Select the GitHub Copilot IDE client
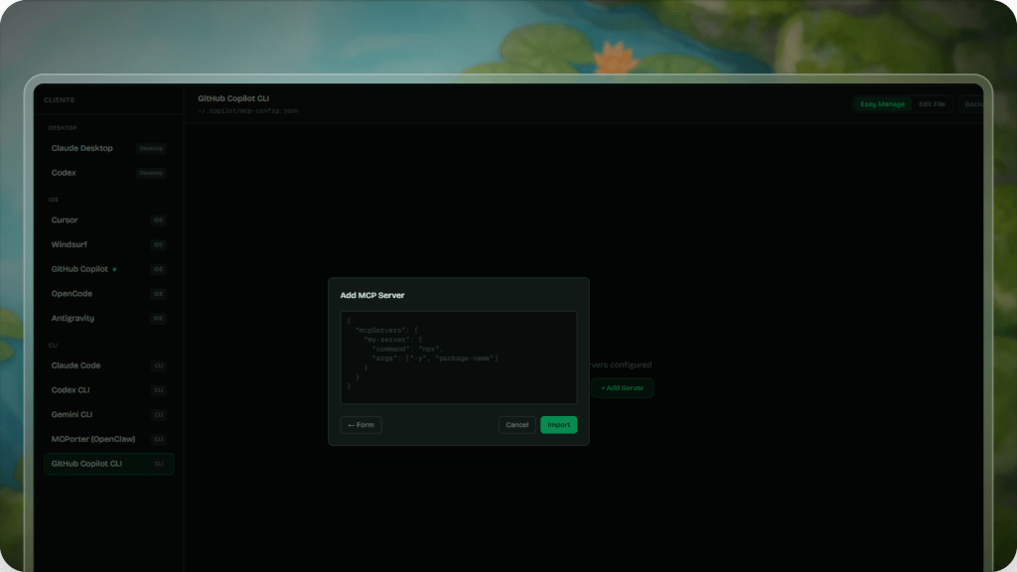Screen dimensions: 1017x572 coord(79,269)
